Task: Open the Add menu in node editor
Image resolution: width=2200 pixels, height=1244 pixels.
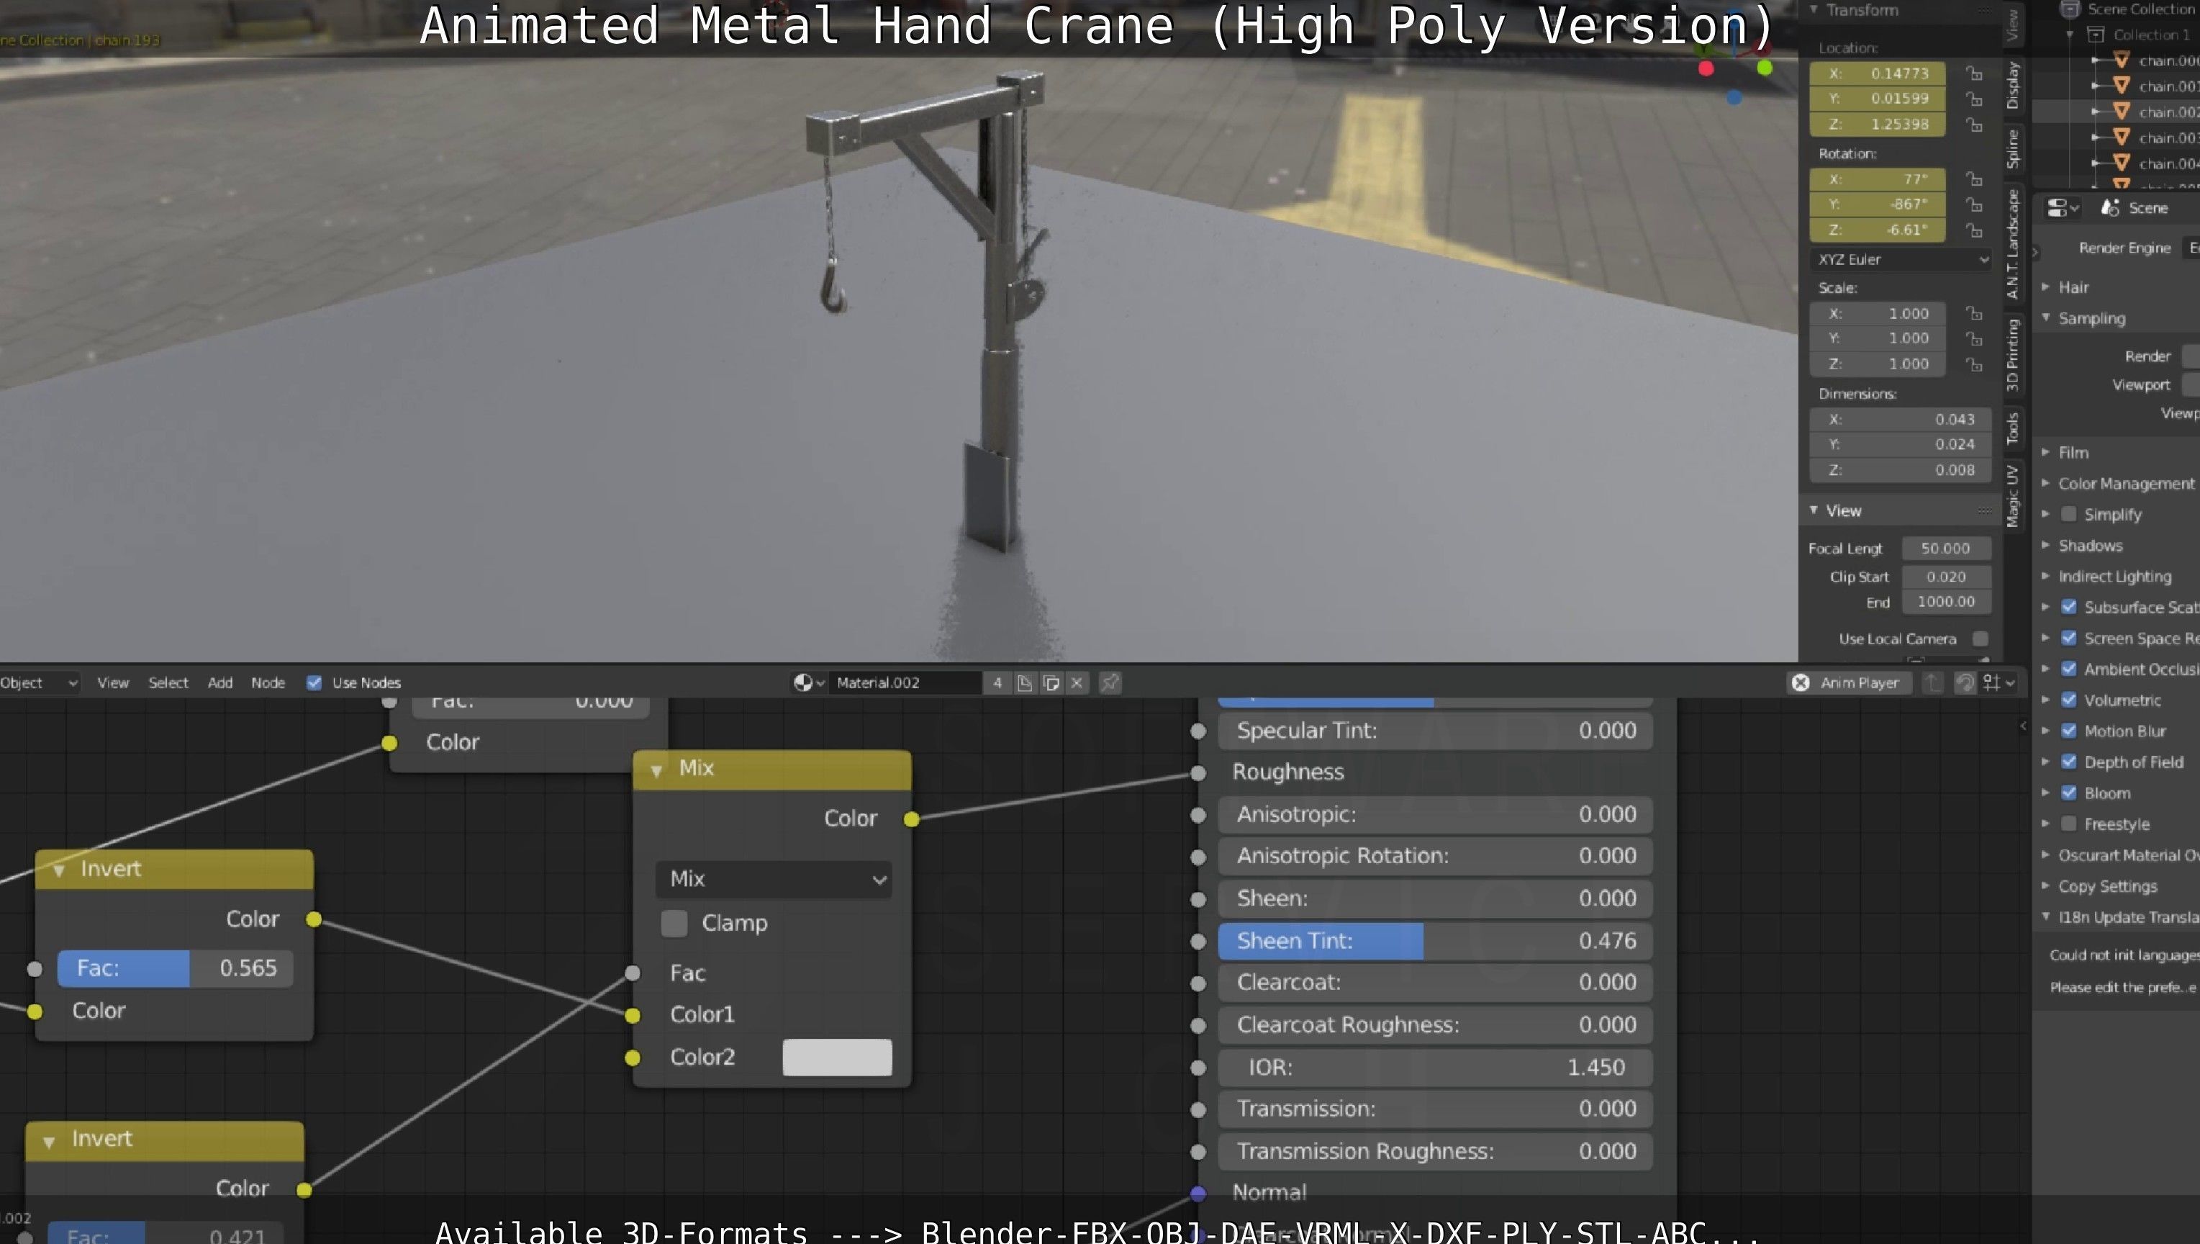Action: coord(220,682)
